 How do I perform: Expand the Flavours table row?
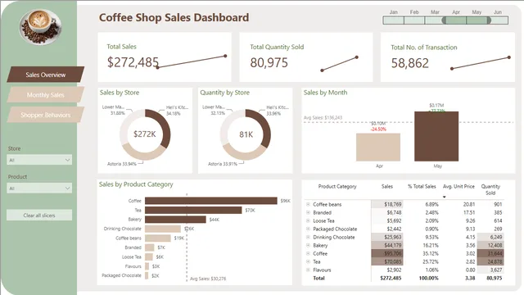(308, 270)
